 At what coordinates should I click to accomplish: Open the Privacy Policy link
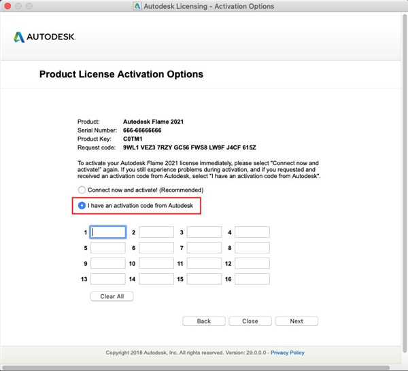point(288,353)
